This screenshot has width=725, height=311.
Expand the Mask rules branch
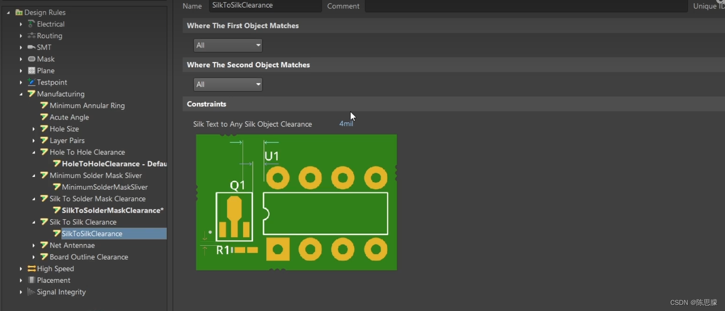click(21, 59)
